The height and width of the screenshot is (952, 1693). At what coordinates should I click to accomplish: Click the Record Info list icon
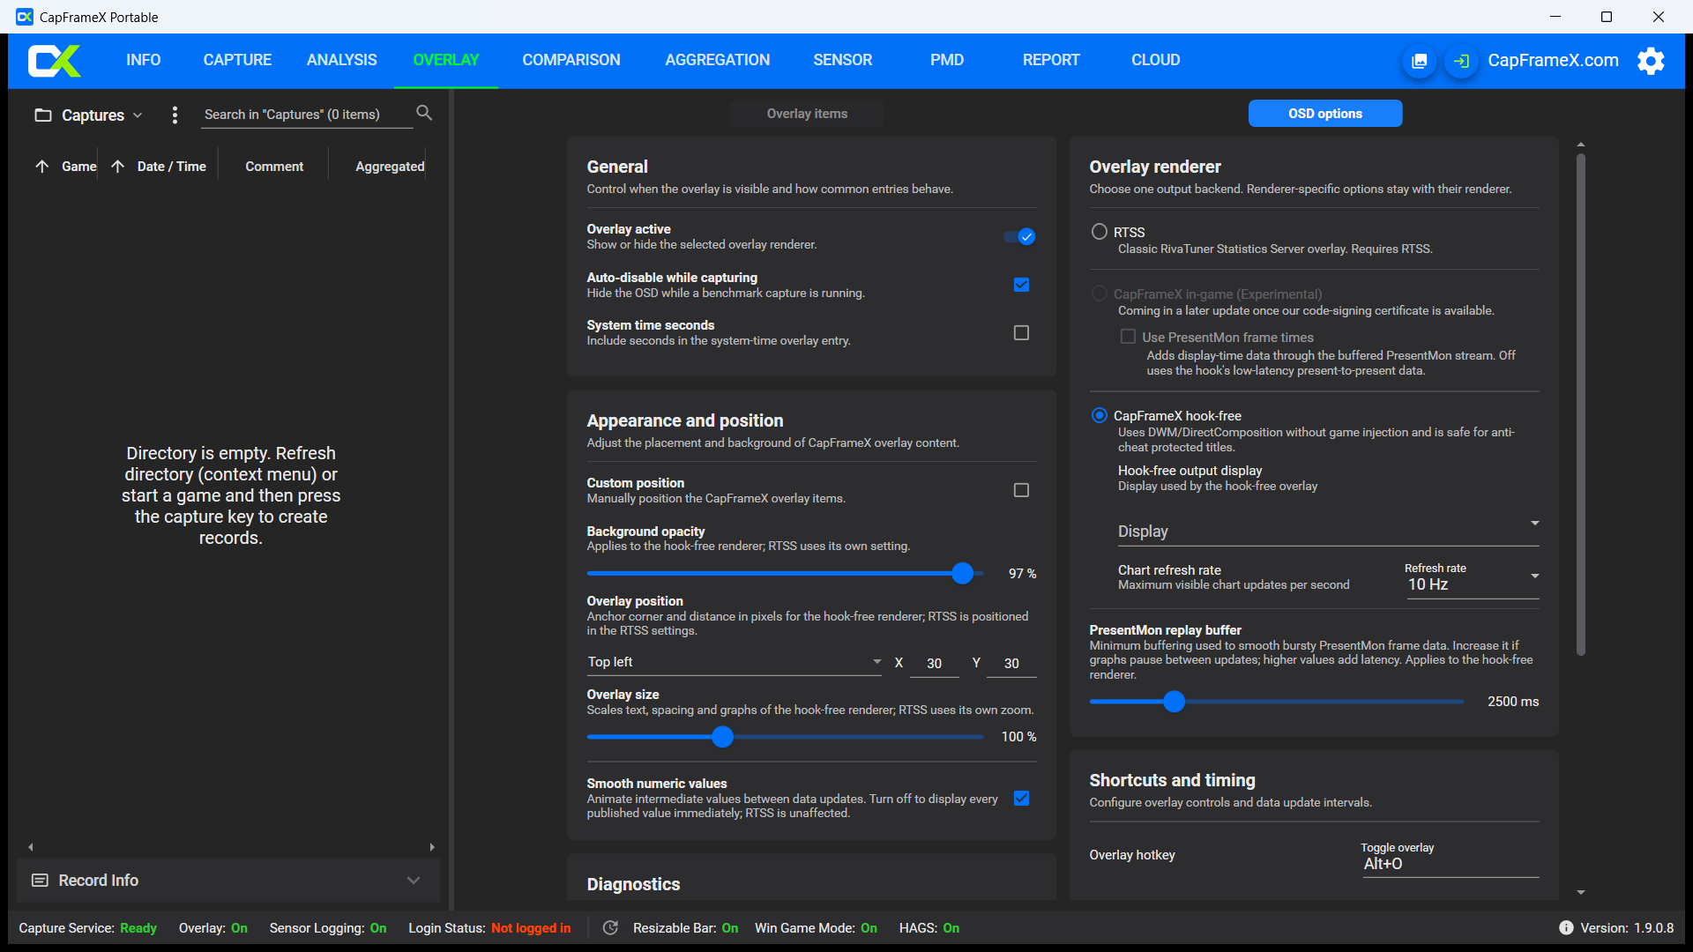[40, 881]
